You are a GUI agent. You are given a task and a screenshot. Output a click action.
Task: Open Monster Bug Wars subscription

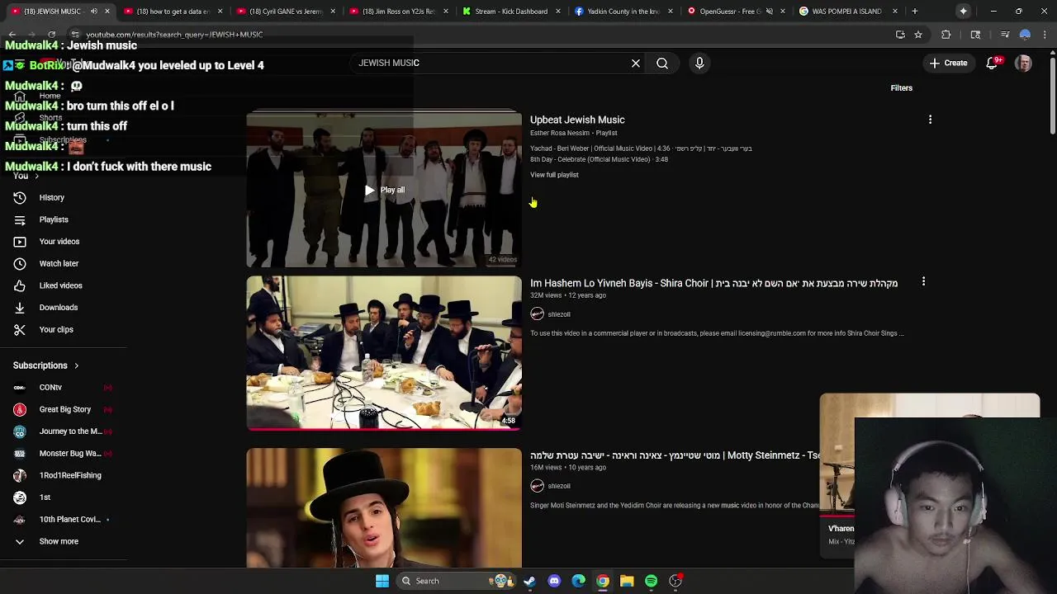(69, 453)
